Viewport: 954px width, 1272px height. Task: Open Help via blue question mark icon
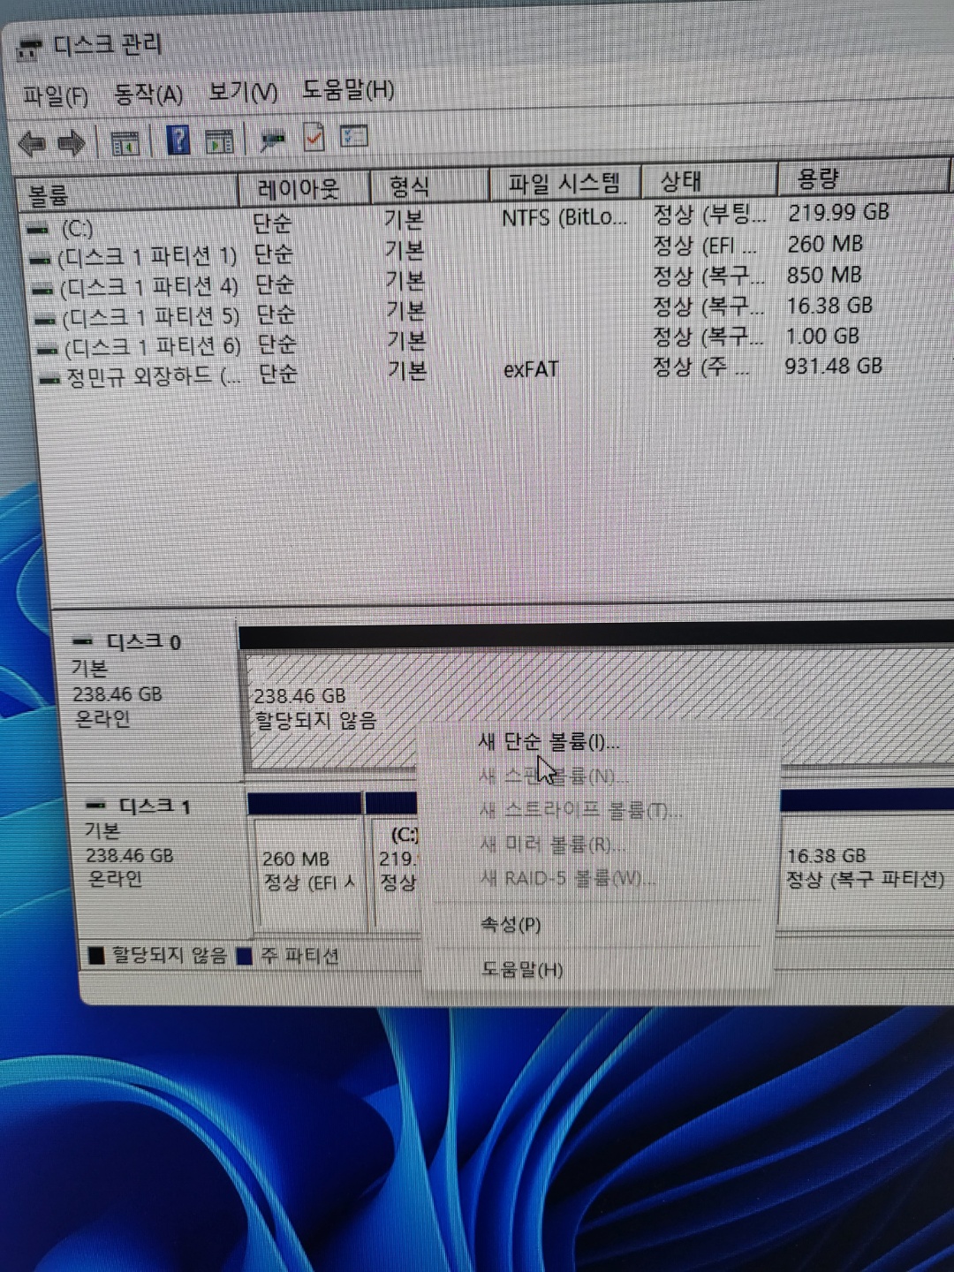click(178, 140)
